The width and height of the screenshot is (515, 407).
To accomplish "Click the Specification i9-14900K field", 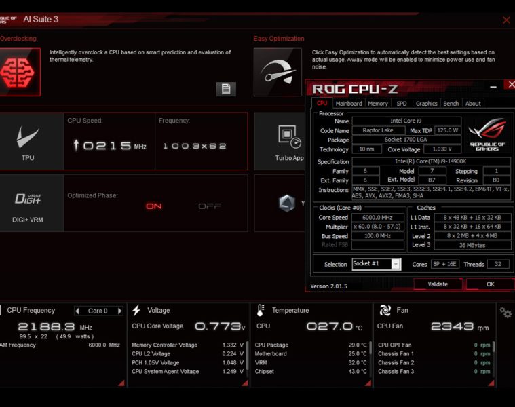I will pyautogui.click(x=431, y=161).
